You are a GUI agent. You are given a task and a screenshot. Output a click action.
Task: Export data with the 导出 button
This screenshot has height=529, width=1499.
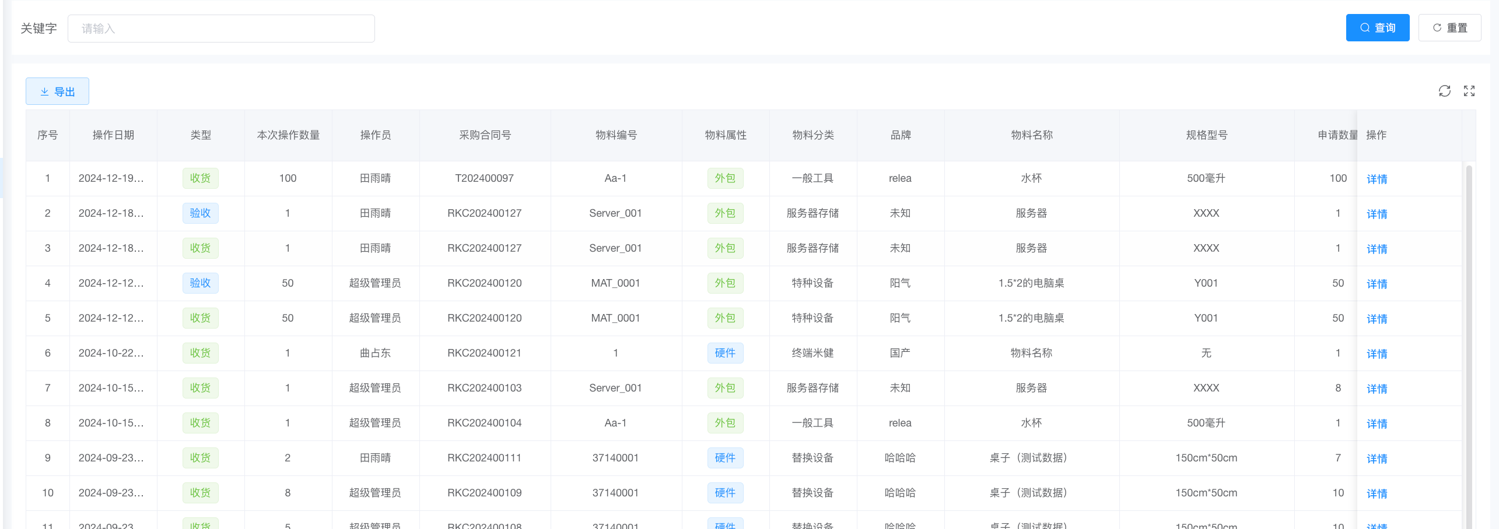pyautogui.click(x=57, y=91)
